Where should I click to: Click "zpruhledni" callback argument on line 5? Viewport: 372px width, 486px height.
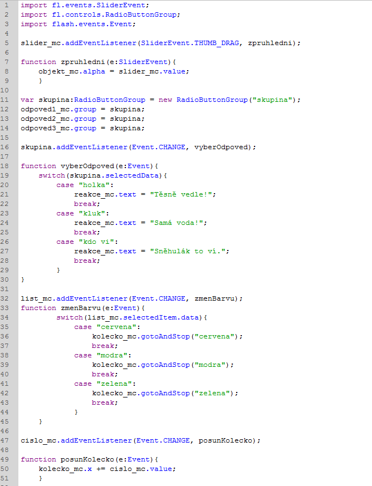(x=270, y=43)
